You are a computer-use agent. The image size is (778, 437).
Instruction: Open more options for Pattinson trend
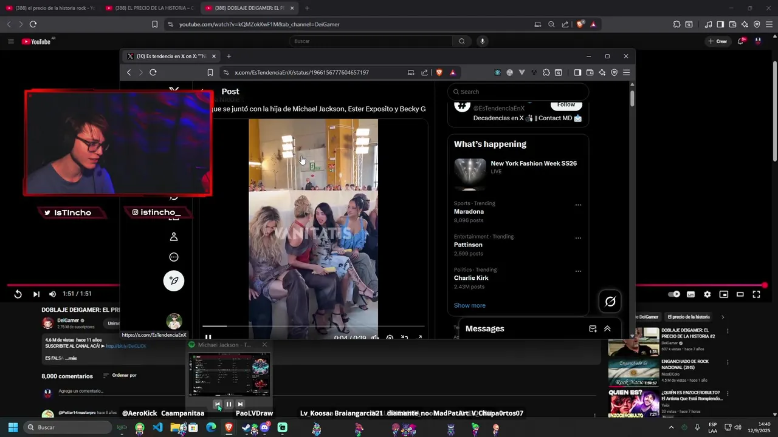pos(578,238)
